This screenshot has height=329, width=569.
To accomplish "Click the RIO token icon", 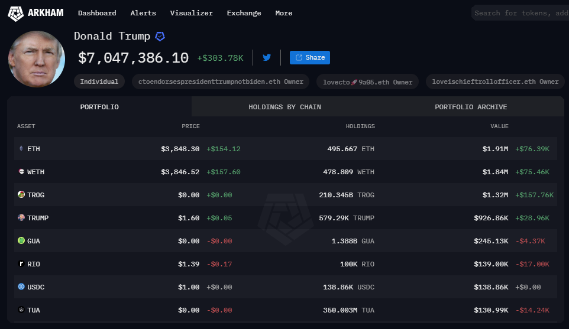I will (21, 263).
